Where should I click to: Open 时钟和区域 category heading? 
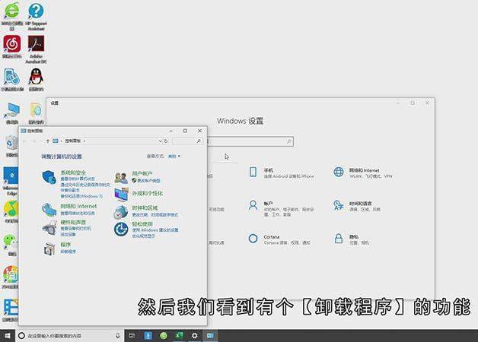click(x=145, y=207)
